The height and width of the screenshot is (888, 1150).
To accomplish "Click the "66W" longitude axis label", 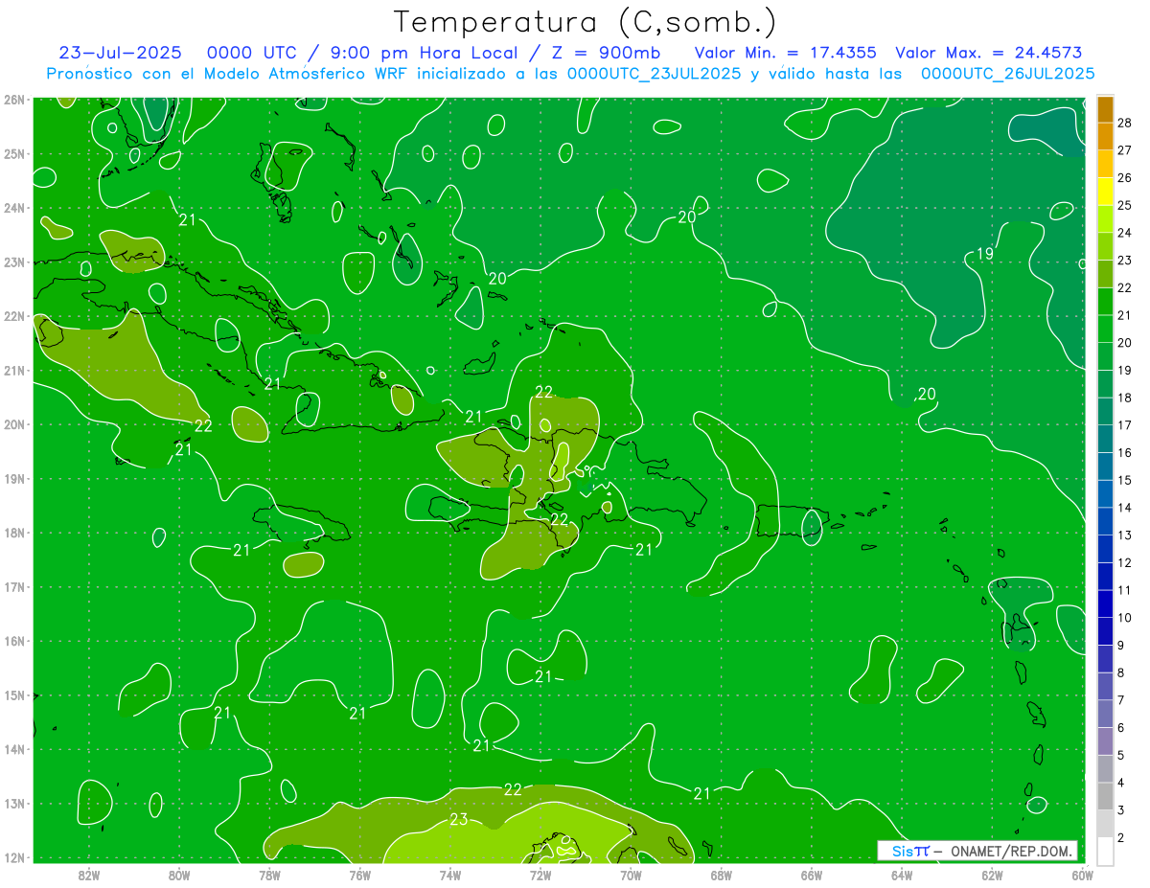I will click(x=812, y=875).
